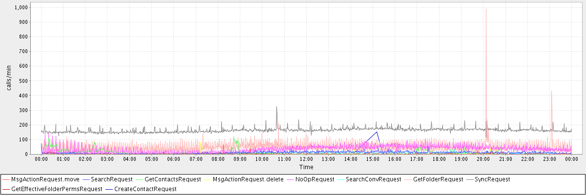Click the dark blue peak near 15:00

pyautogui.click(x=377, y=132)
